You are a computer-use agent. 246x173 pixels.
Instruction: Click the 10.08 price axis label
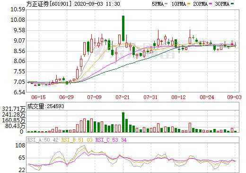coord(18,20)
